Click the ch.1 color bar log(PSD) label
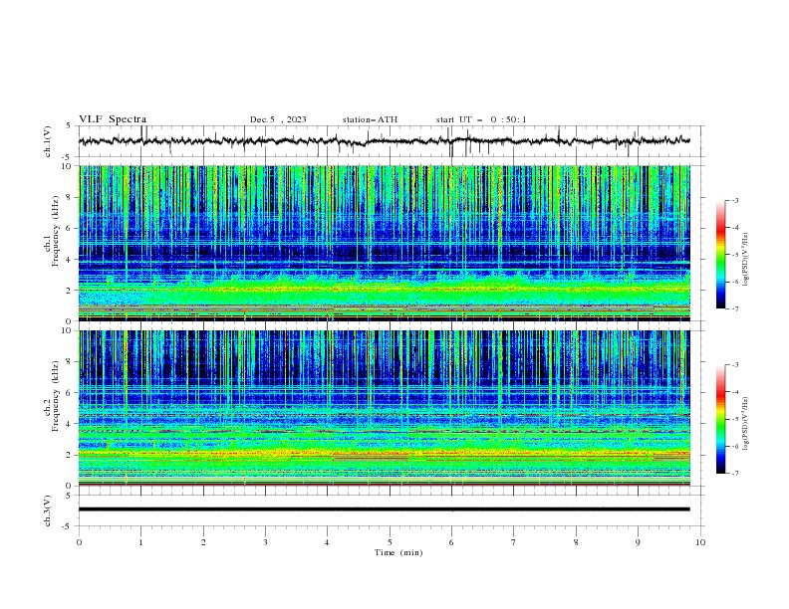 [746, 259]
